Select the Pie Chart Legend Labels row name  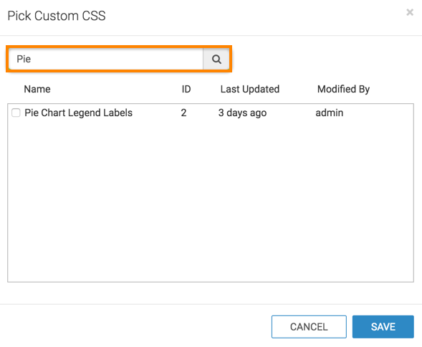78,113
